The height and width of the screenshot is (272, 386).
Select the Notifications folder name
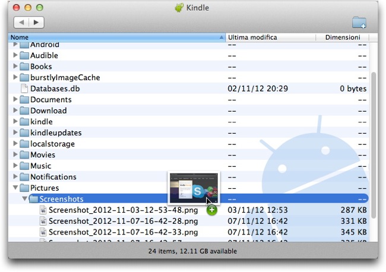point(53,177)
